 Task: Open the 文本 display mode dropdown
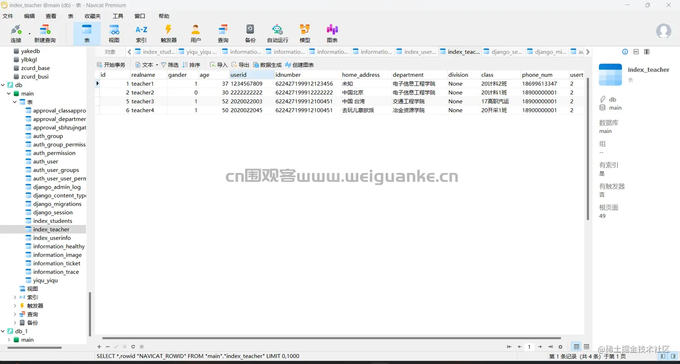click(x=147, y=65)
